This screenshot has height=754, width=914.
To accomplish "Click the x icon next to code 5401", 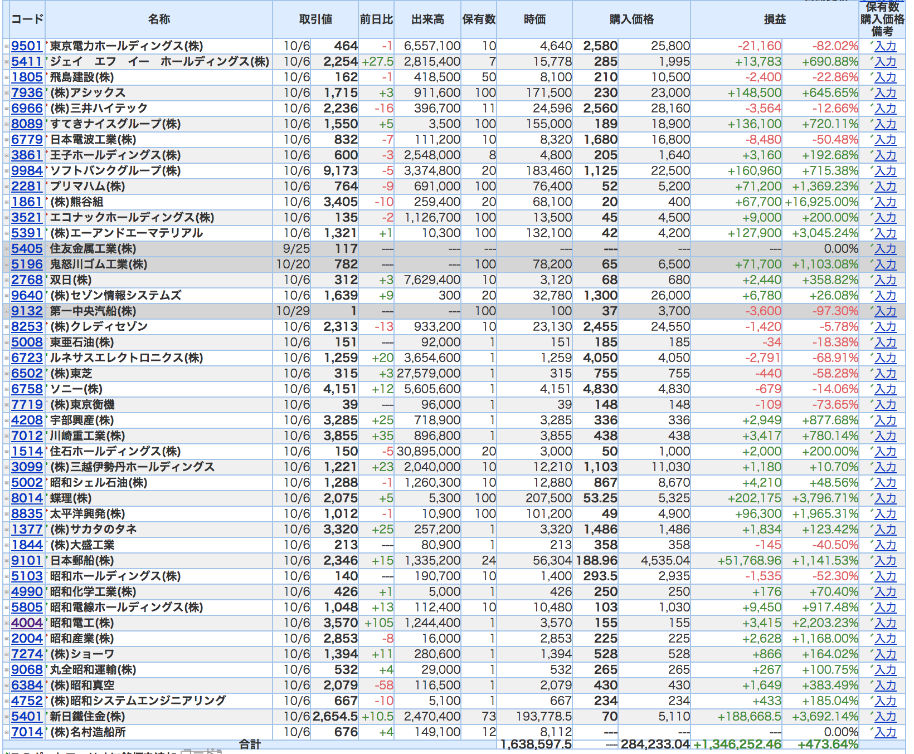I will pyautogui.click(x=6, y=717).
